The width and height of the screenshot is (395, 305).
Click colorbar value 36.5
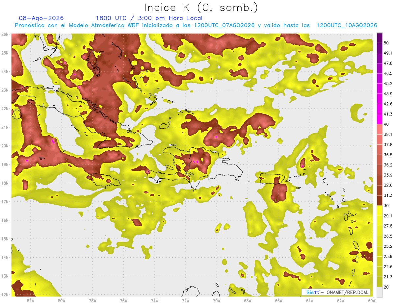coord(388,155)
